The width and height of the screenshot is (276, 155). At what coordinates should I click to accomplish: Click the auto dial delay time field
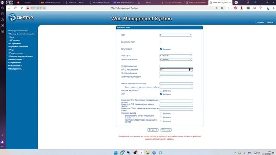(x=176, y=87)
